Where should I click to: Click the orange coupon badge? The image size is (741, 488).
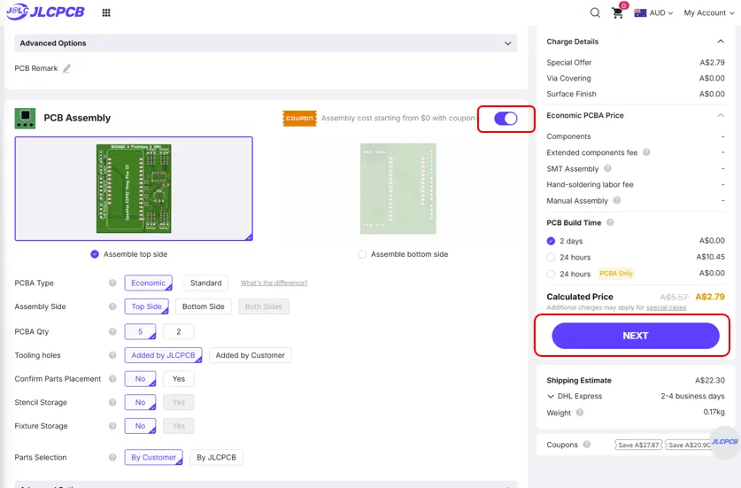(x=299, y=118)
